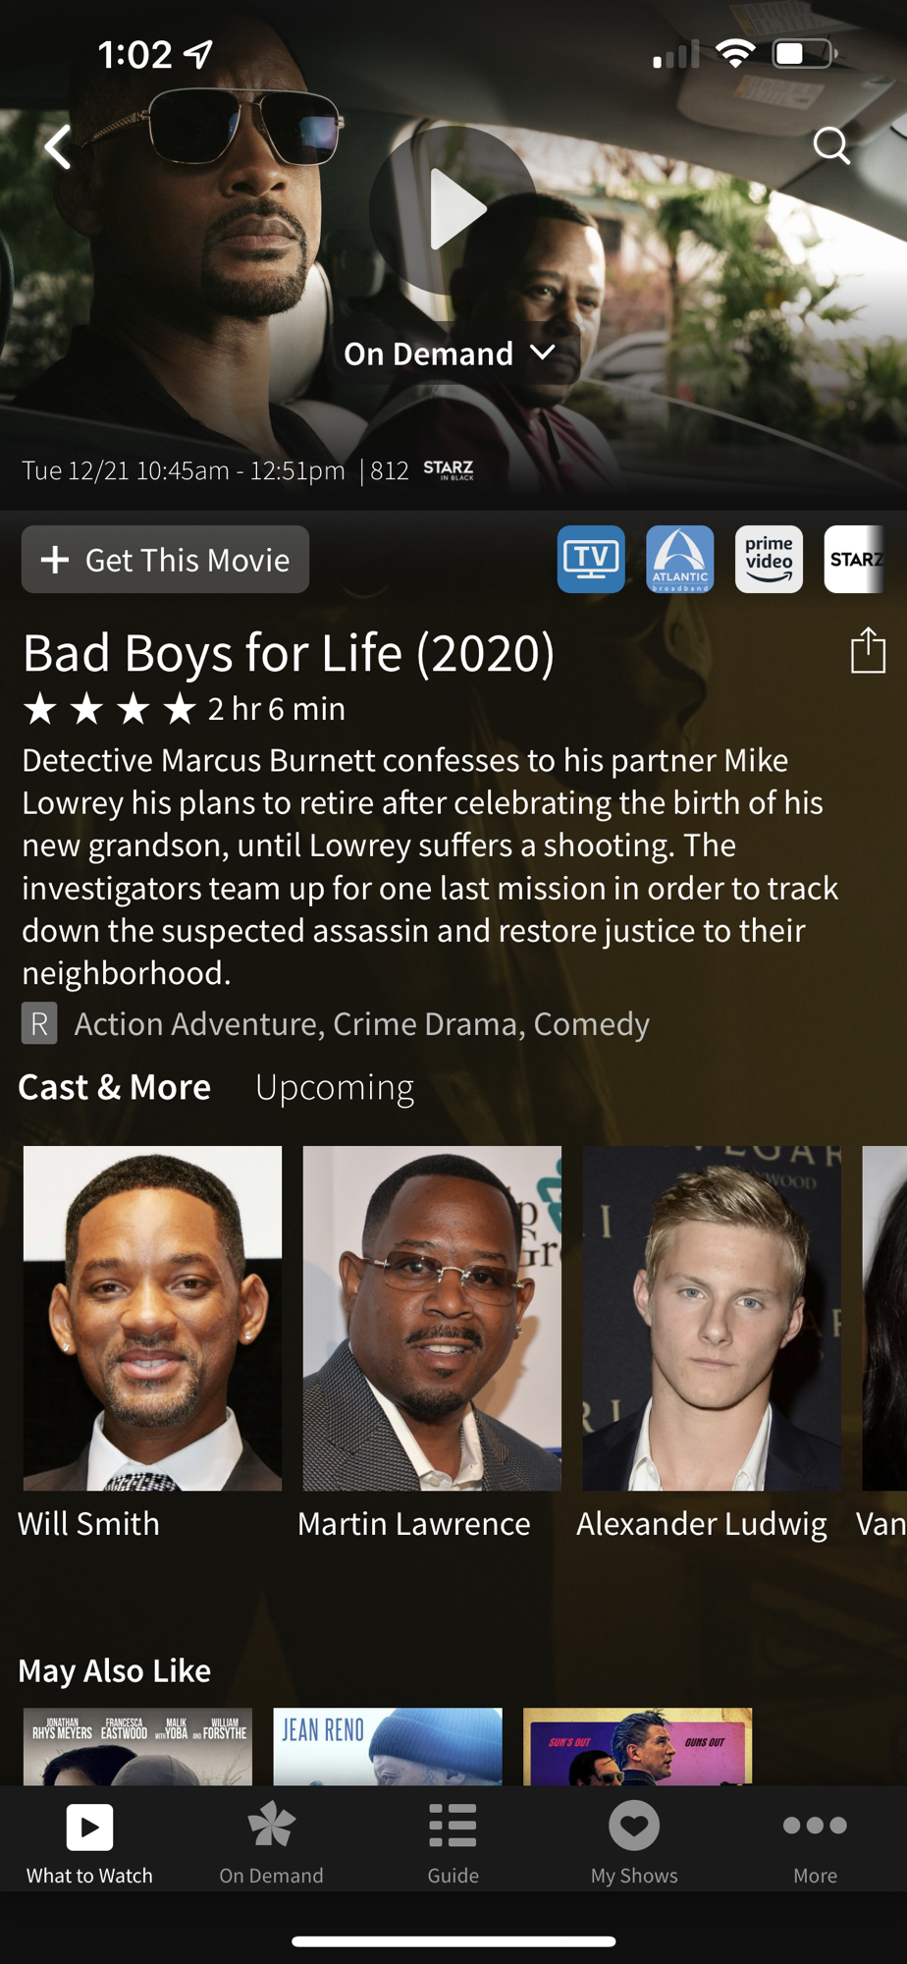Tap the share icon beside the title
The width and height of the screenshot is (907, 1964).
868,650
